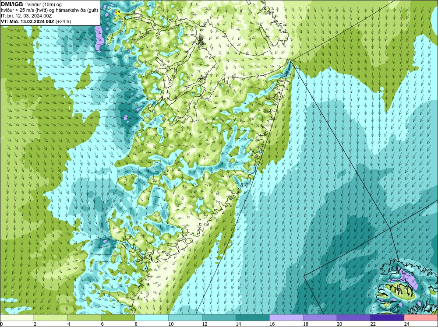
Task: Click the legend scale label '8'
Action: 136,324
